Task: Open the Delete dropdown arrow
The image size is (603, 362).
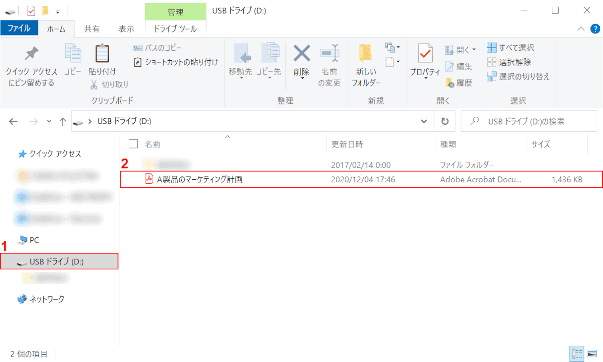Action: (x=301, y=78)
